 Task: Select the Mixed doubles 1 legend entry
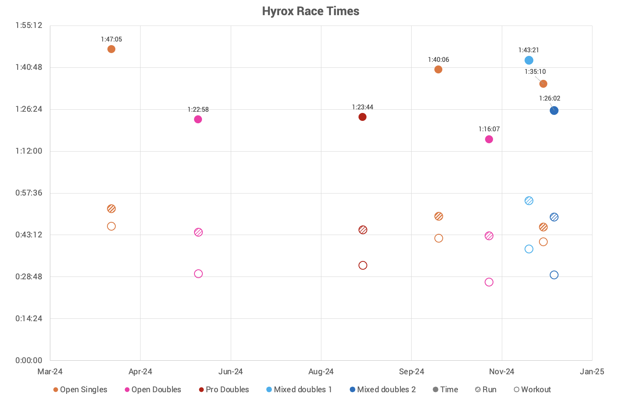coord(299,389)
